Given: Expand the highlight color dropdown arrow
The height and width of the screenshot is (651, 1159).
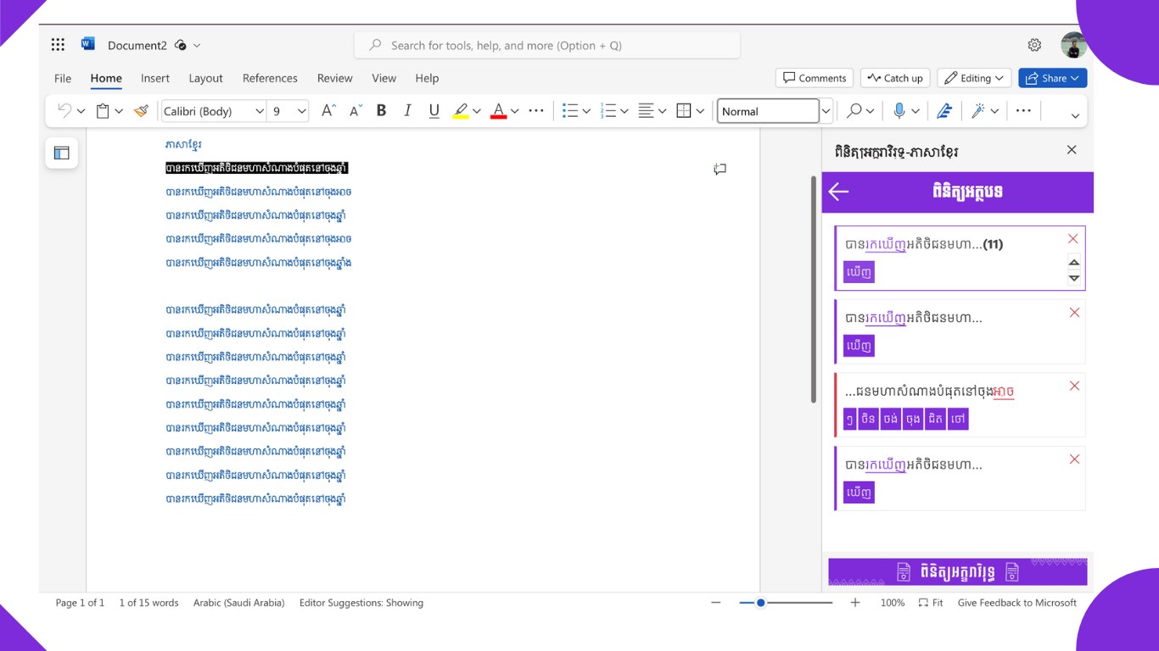Looking at the screenshot, I should 477,111.
